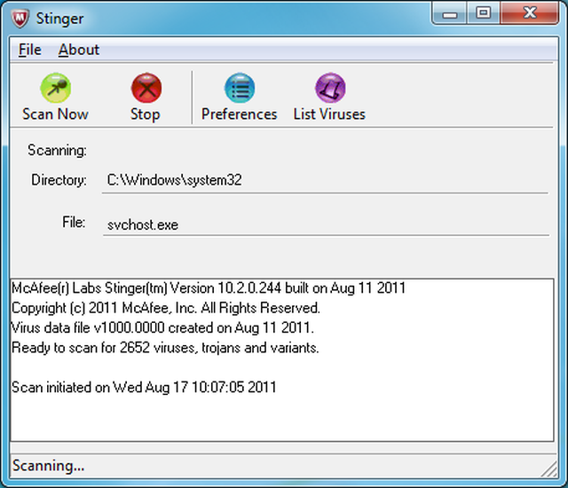Minimize the Stinger window
568x488 pixels.
(450, 14)
